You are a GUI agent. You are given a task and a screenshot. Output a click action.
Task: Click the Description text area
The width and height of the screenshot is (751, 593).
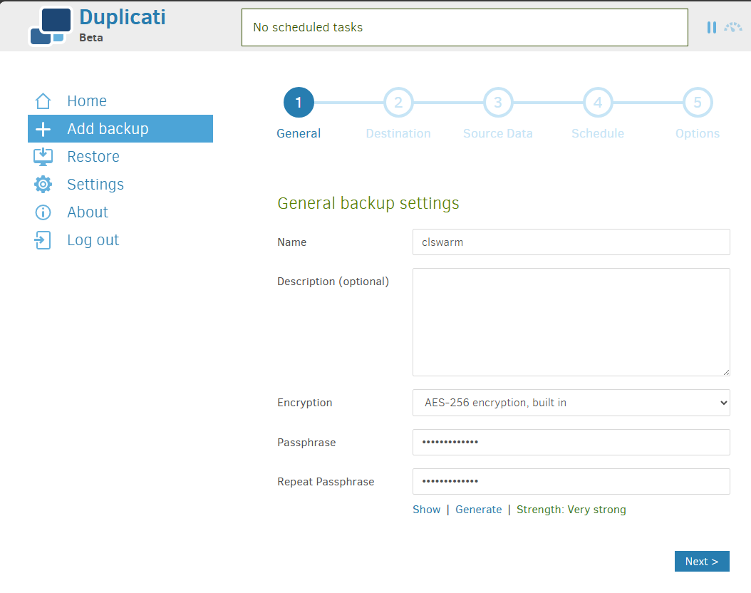pyautogui.click(x=571, y=321)
